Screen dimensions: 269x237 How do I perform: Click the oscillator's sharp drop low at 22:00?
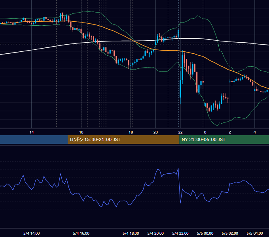[180, 203]
